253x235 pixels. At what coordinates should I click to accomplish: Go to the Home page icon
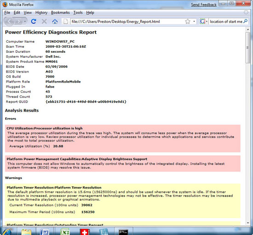(x=55, y=22)
